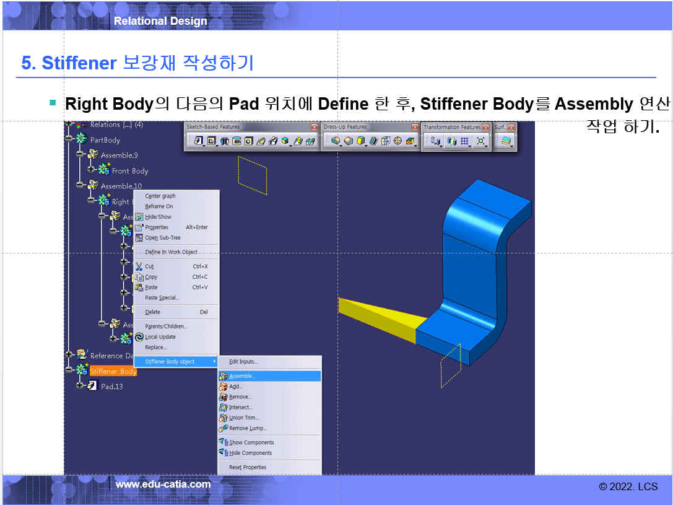Choose Assemble... from the submenu
Image resolution: width=673 pixels, height=505 pixels.
[241, 376]
